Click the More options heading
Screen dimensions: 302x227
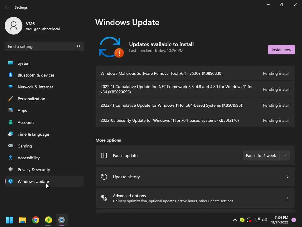tap(108, 140)
